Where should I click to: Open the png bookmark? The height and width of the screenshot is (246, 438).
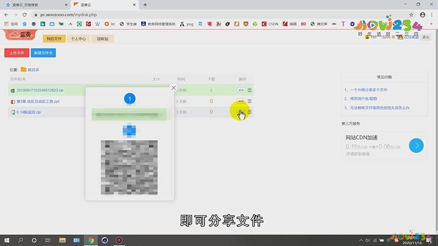pos(187,24)
